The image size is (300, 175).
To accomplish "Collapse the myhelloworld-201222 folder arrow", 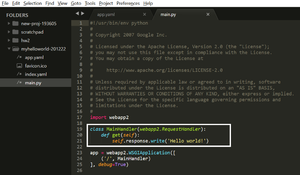I will 9,49.
